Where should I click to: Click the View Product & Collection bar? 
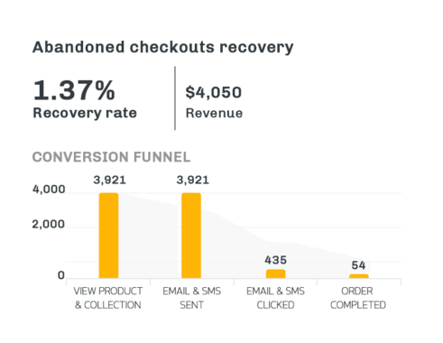click(x=108, y=236)
